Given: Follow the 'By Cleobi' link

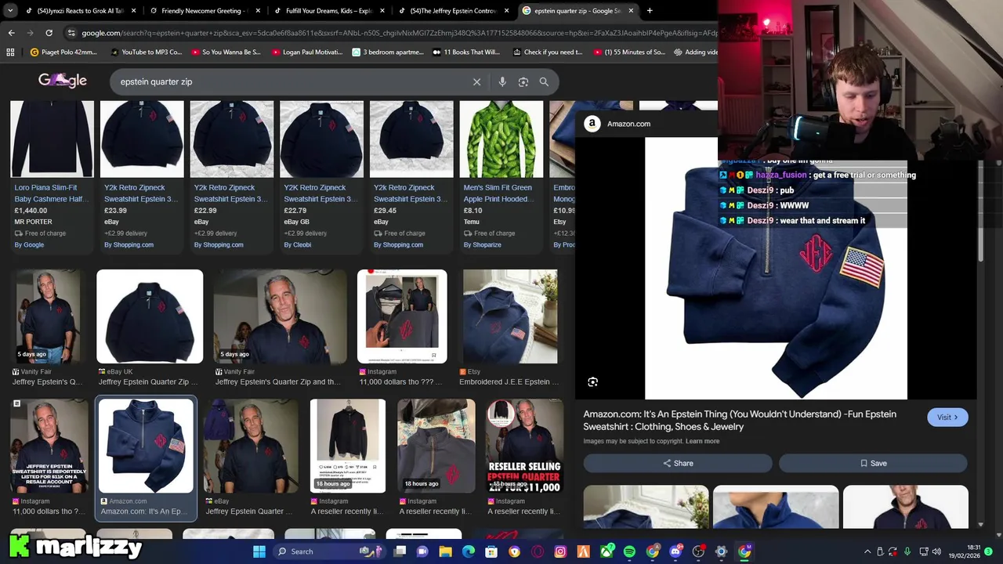Looking at the screenshot, I should 298,244.
